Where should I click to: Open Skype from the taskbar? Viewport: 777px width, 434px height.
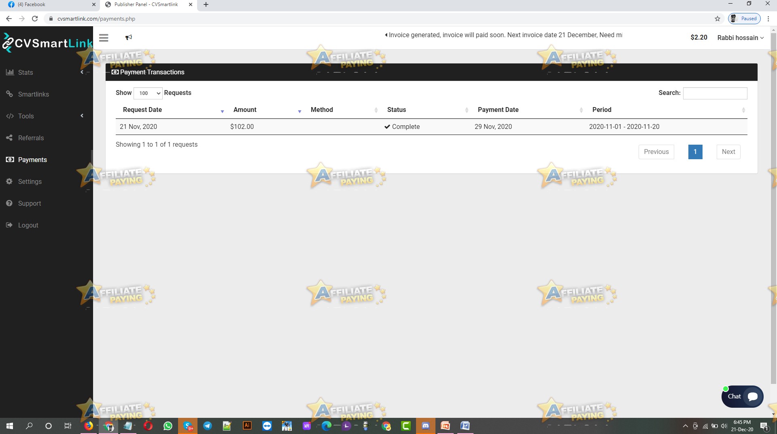tap(188, 426)
